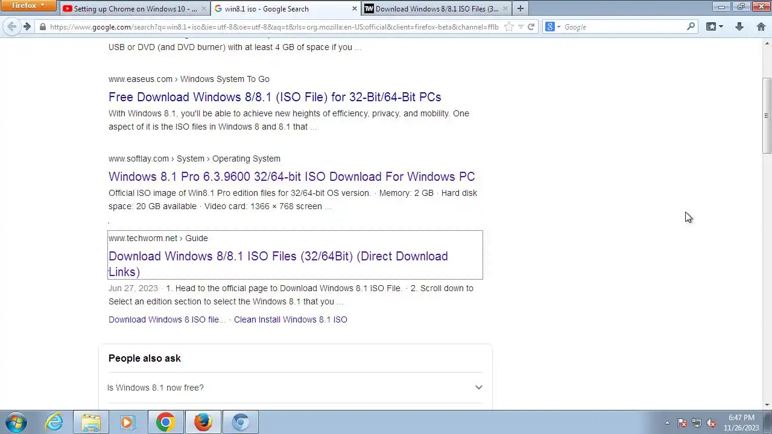
Task: Click the network status tray icon
Action: [697, 423]
